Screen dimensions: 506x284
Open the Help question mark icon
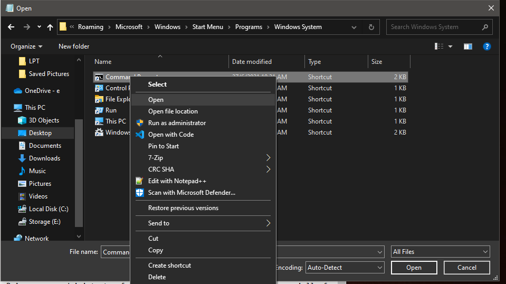point(486,46)
